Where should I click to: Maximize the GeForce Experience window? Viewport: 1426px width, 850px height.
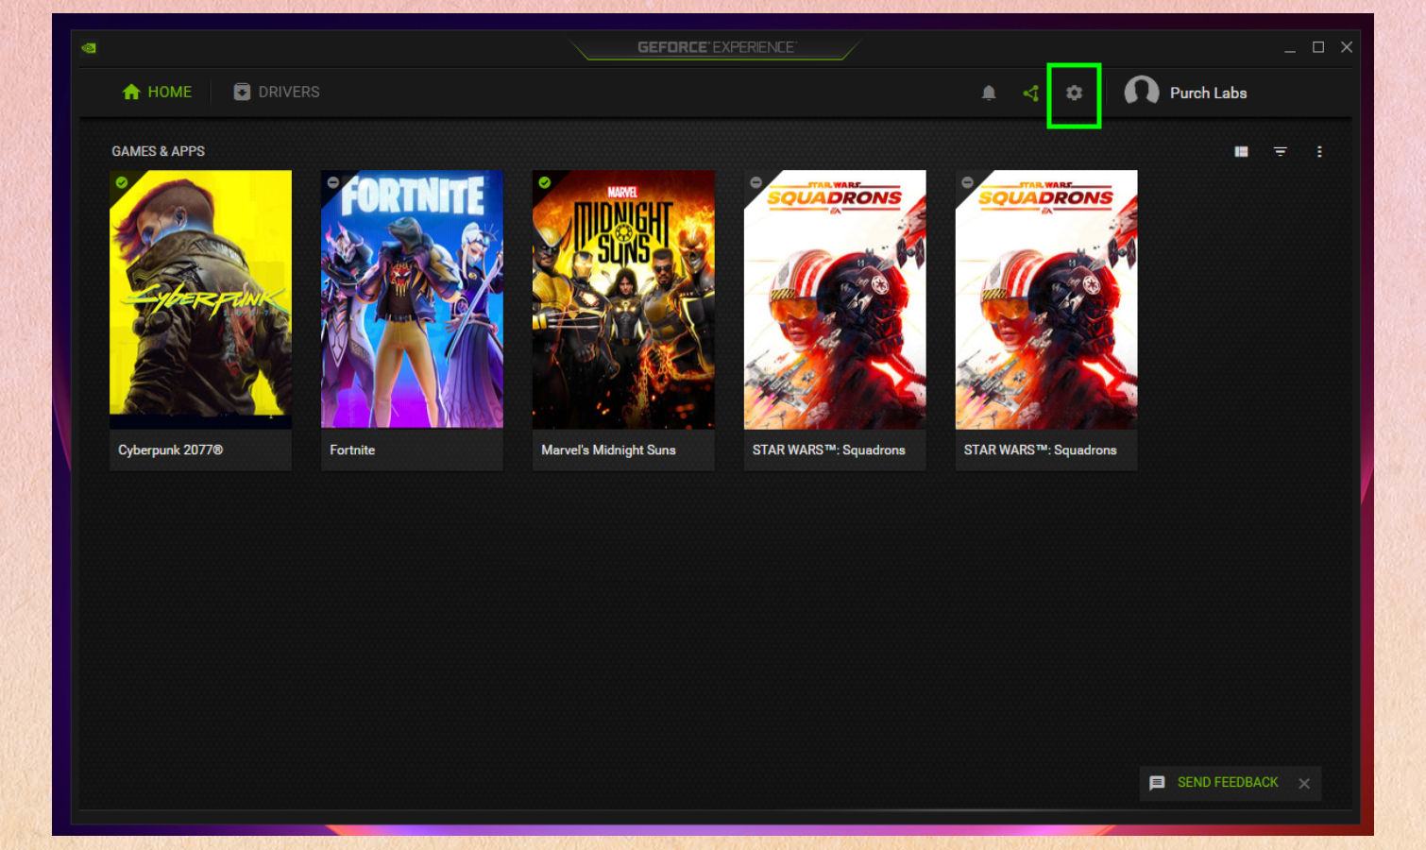1318,47
